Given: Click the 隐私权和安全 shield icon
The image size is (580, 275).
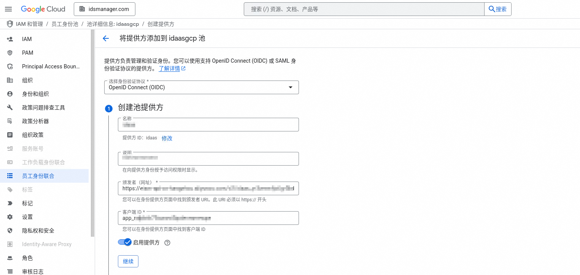Looking at the screenshot, I should pyautogui.click(x=10, y=231).
